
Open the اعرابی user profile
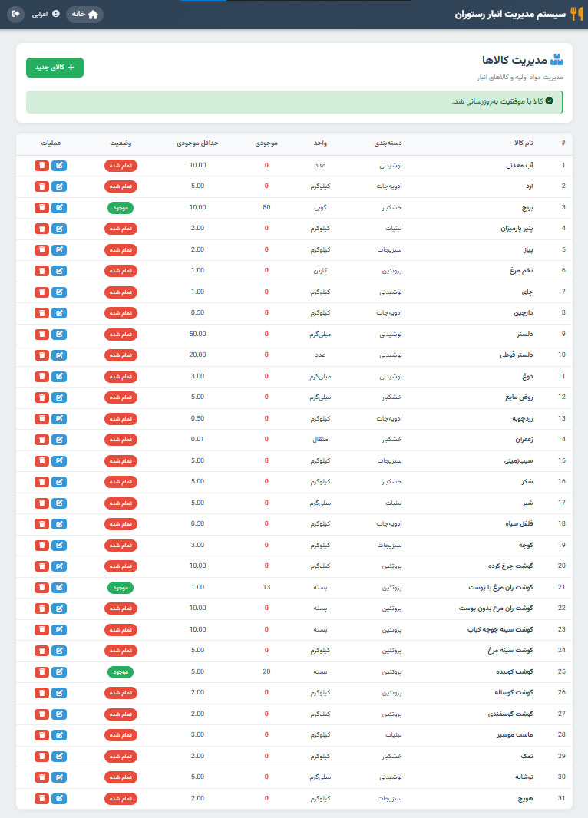pyautogui.click(x=45, y=14)
